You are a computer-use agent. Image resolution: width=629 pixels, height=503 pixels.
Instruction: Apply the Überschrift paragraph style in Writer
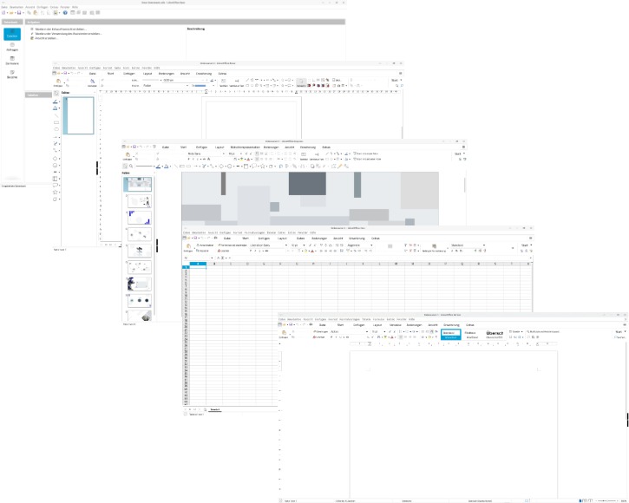point(495,334)
